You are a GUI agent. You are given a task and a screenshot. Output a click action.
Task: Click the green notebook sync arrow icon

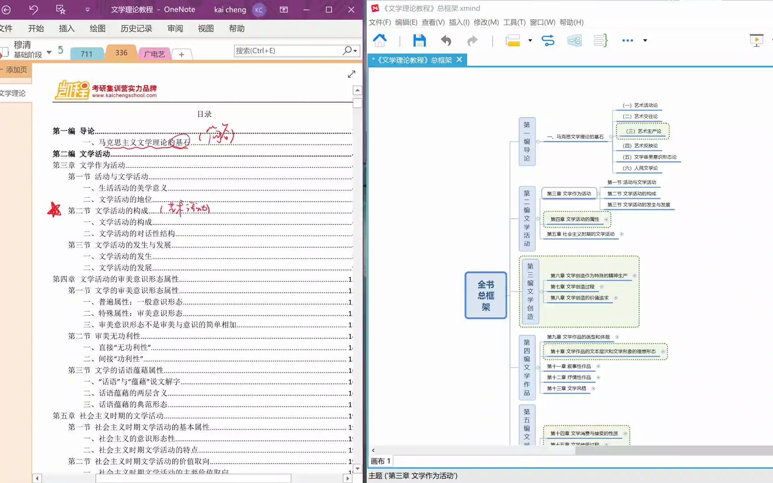61,50
